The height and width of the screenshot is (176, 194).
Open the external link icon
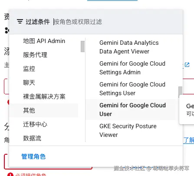click(187, 65)
